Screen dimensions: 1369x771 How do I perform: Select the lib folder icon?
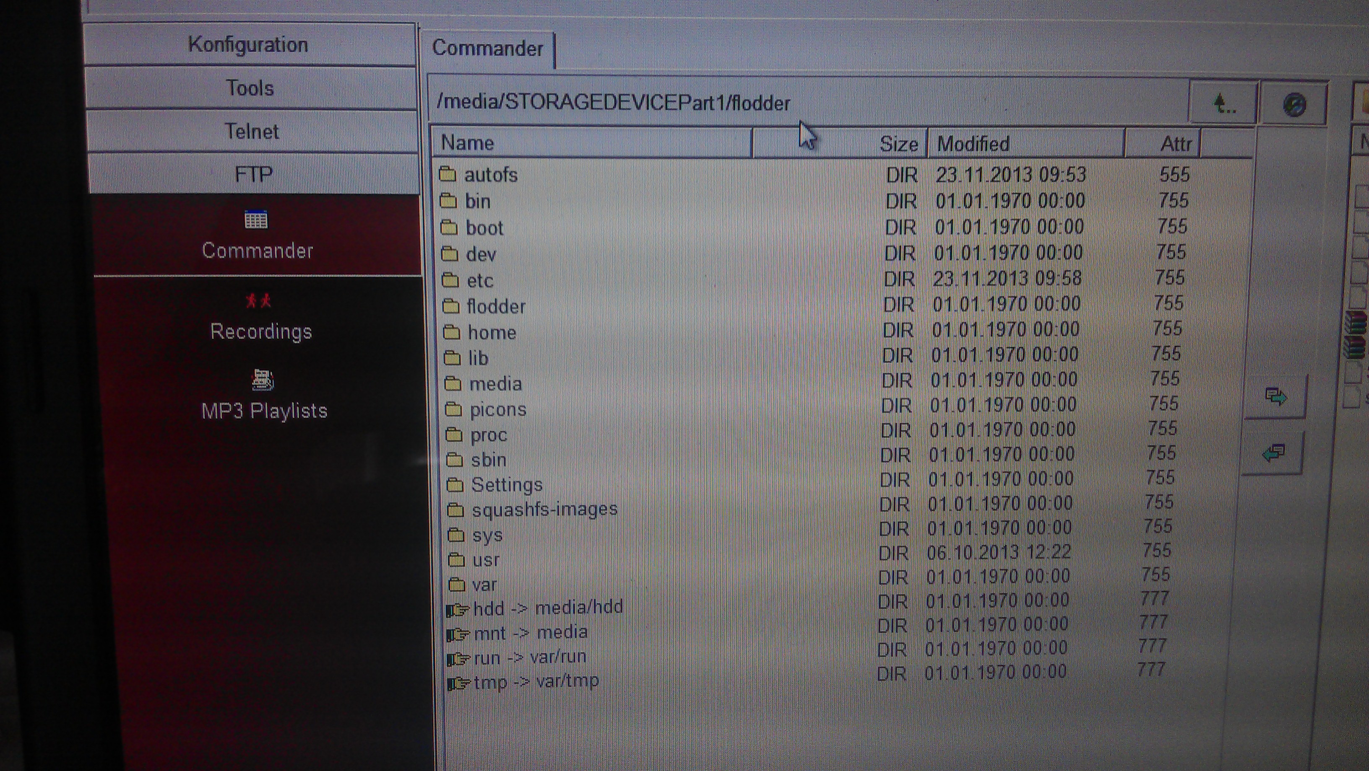click(x=452, y=357)
